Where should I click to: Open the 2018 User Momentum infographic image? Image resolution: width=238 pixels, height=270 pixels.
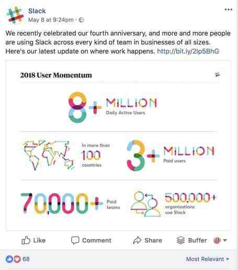pos(118,145)
